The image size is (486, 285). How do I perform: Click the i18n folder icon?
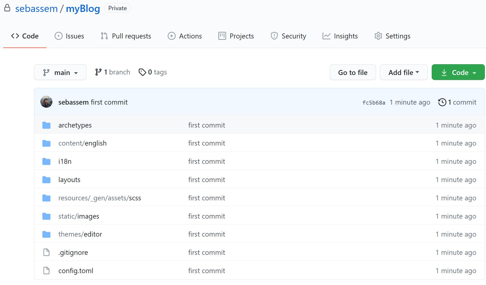[x=46, y=162]
